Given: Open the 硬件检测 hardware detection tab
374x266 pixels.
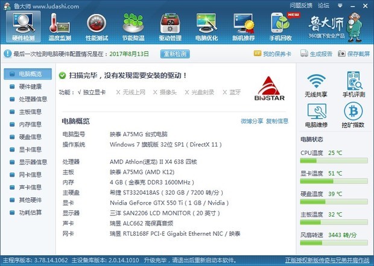Looking at the screenshot, I should pos(23,27).
